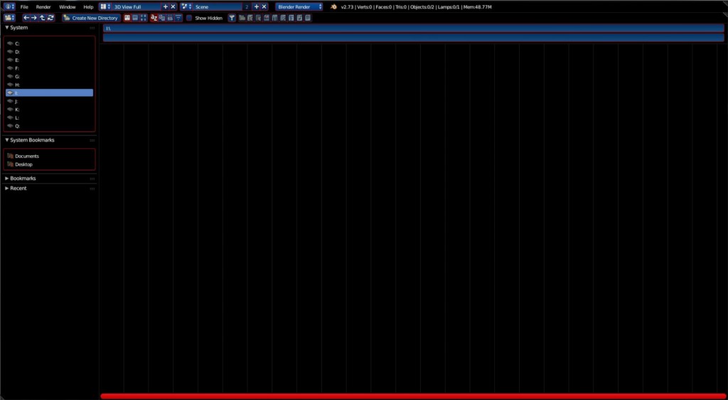This screenshot has height=400, width=728.
Task: Sort files alphabetically
Action: (154, 18)
